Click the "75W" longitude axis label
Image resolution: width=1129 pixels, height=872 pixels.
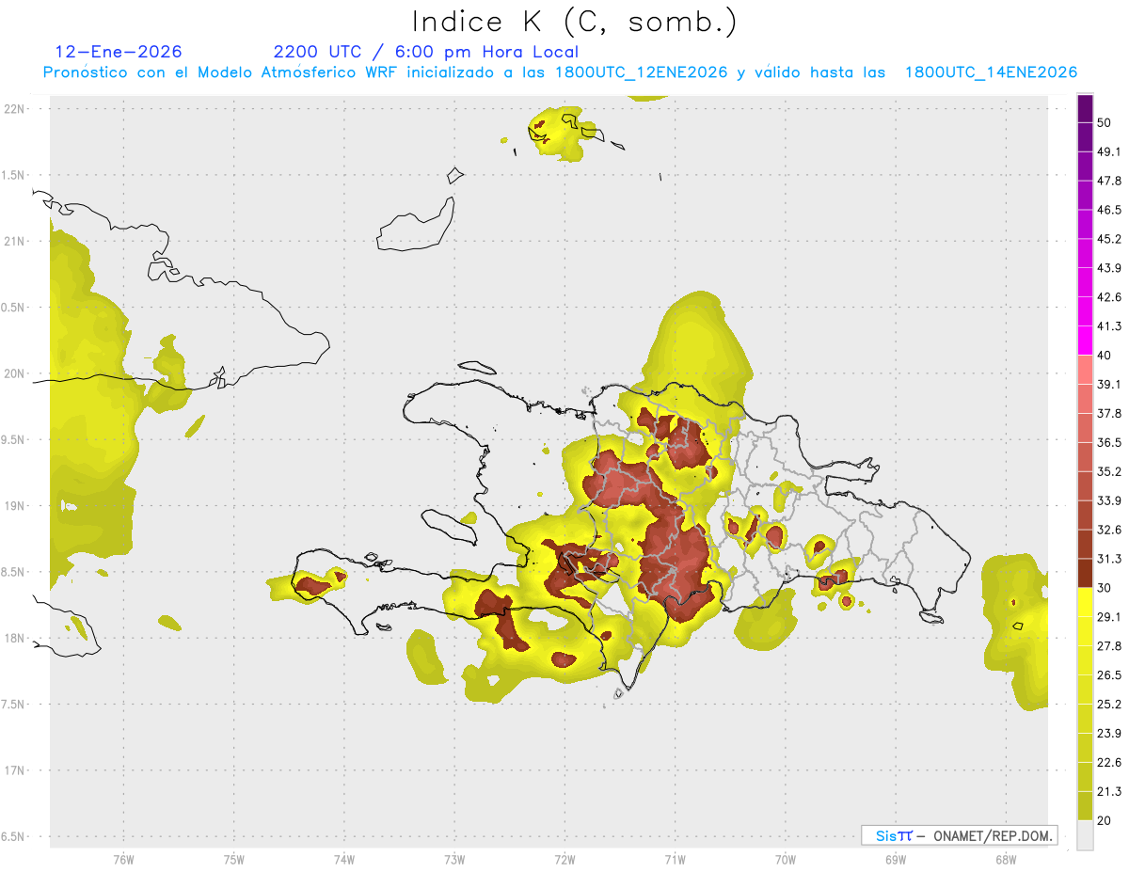[234, 860]
